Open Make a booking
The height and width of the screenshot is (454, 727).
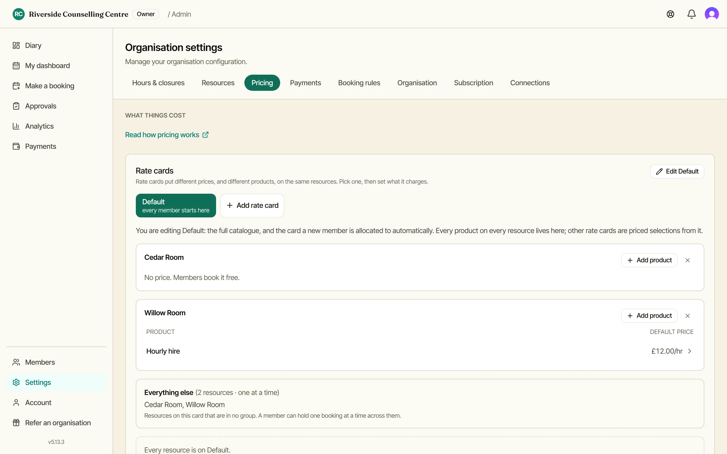click(x=56, y=86)
